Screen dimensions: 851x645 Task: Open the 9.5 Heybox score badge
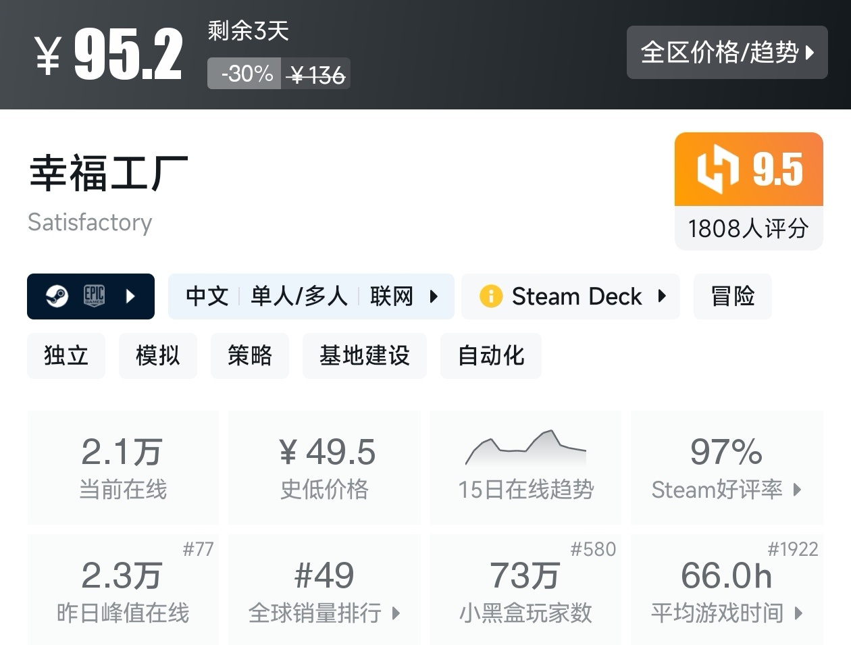pos(749,169)
